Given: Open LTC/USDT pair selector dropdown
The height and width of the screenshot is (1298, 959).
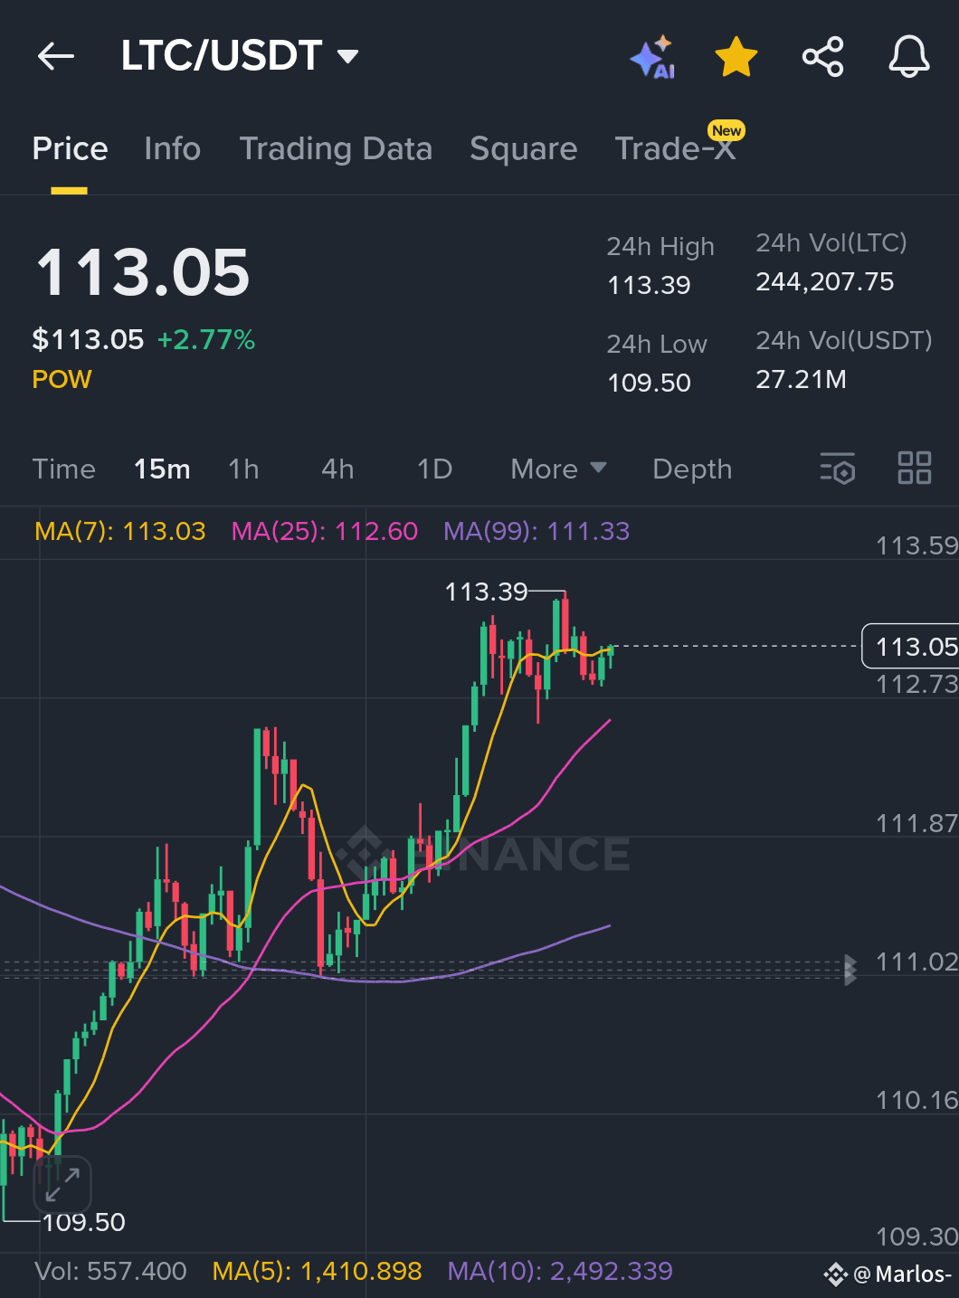Looking at the screenshot, I should [240, 56].
